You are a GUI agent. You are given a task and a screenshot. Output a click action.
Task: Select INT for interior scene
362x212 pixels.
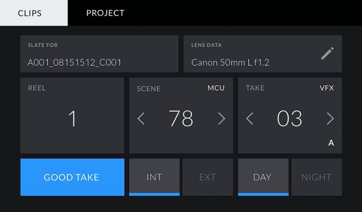[154, 177]
